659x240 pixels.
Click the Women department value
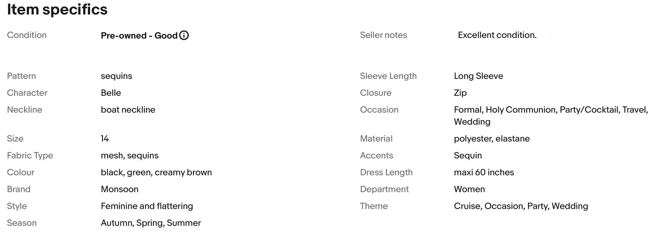point(469,189)
